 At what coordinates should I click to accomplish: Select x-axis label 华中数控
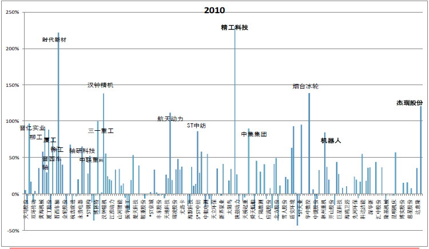pos(308,210)
